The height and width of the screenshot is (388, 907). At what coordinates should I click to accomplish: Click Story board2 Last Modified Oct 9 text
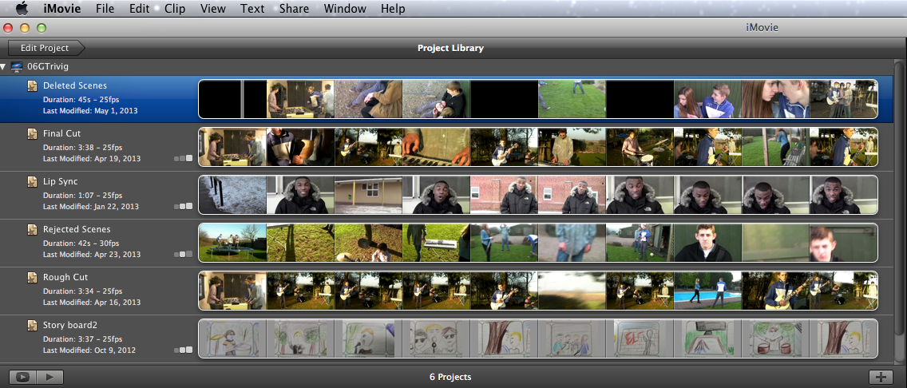[x=89, y=350]
